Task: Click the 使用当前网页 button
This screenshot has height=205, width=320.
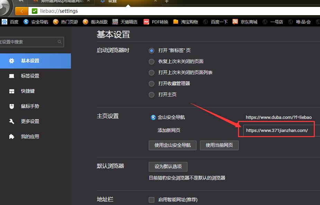Action: click(x=219, y=145)
